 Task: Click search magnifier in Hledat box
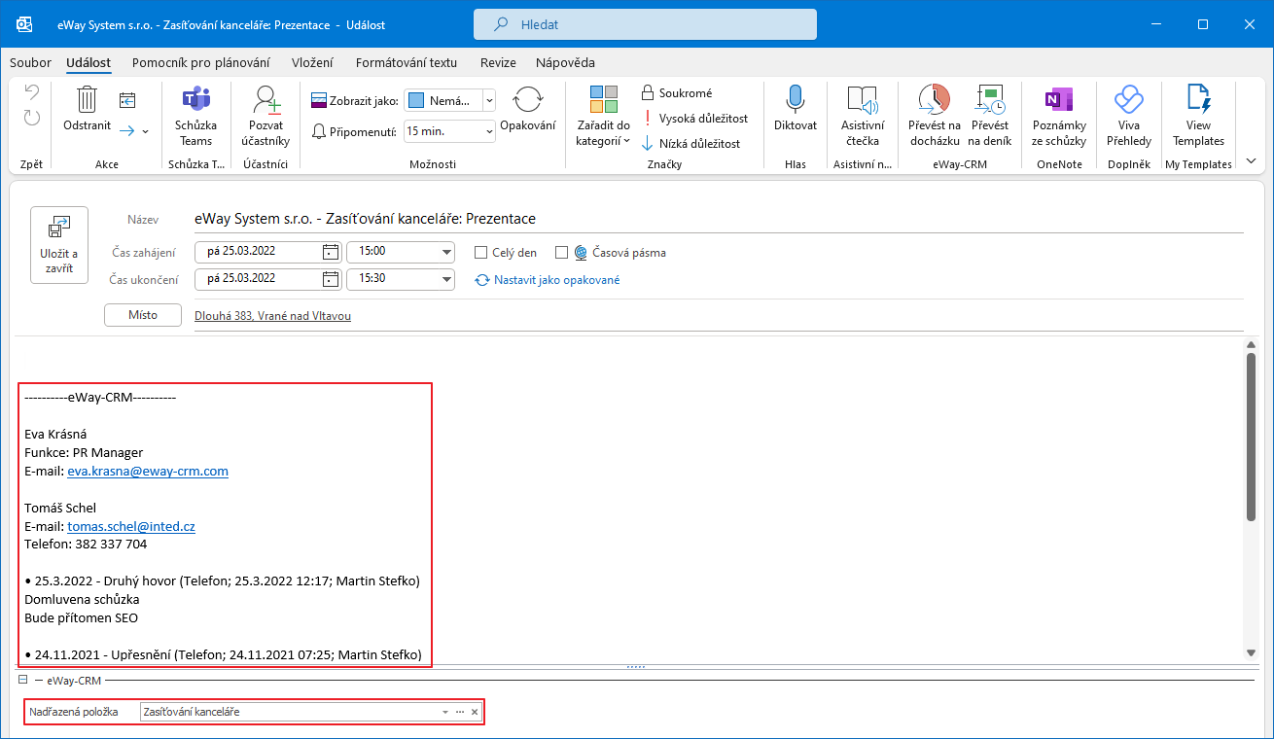[x=501, y=24]
